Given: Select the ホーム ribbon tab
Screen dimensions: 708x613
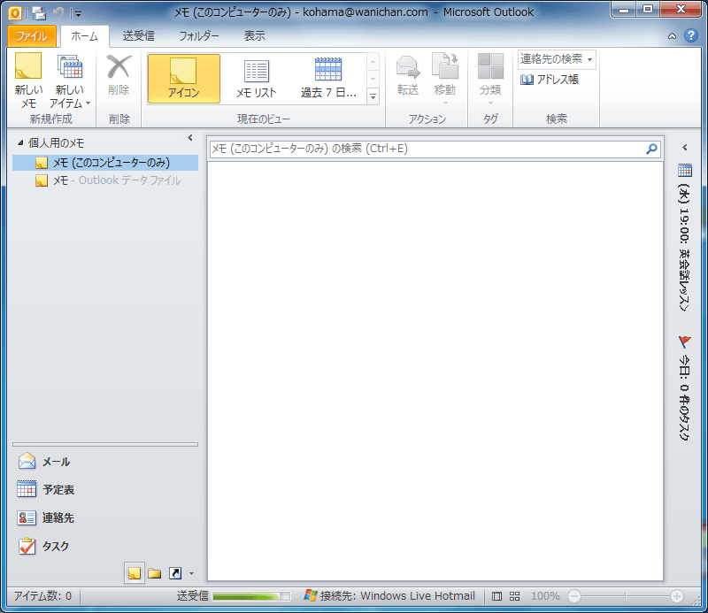Looking at the screenshot, I should pyautogui.click(x=84, y=36).
